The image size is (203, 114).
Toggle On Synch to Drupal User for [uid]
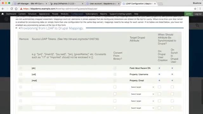coord(172,74)
